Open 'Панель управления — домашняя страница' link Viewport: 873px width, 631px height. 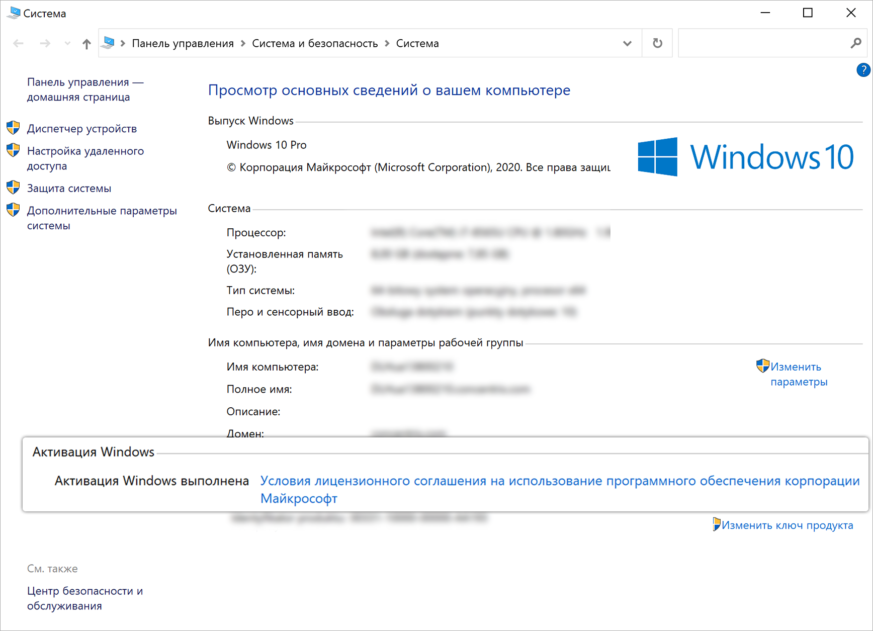pyautogui.click(x=85, y=89)
